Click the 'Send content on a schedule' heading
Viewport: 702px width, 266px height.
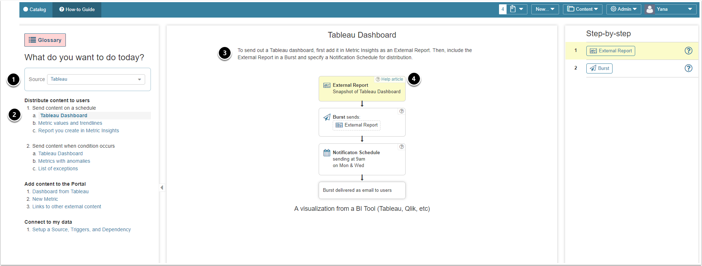(64, 108)
